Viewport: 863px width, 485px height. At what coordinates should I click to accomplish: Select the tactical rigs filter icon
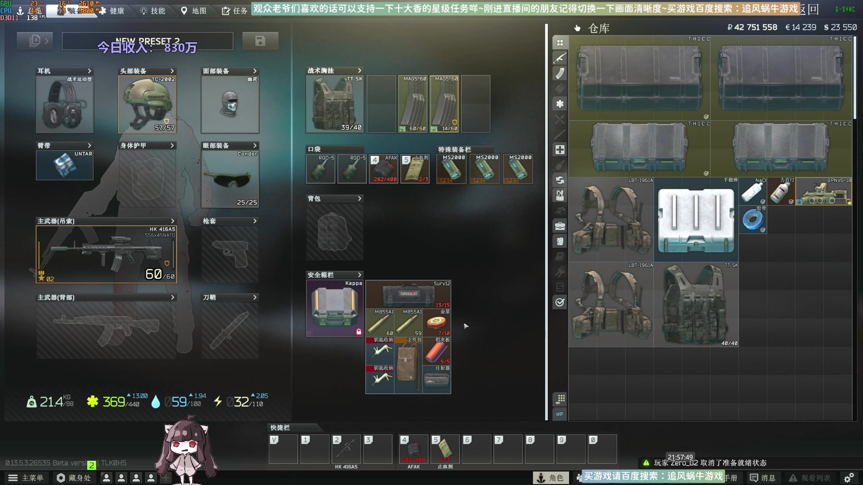[560, 195]
